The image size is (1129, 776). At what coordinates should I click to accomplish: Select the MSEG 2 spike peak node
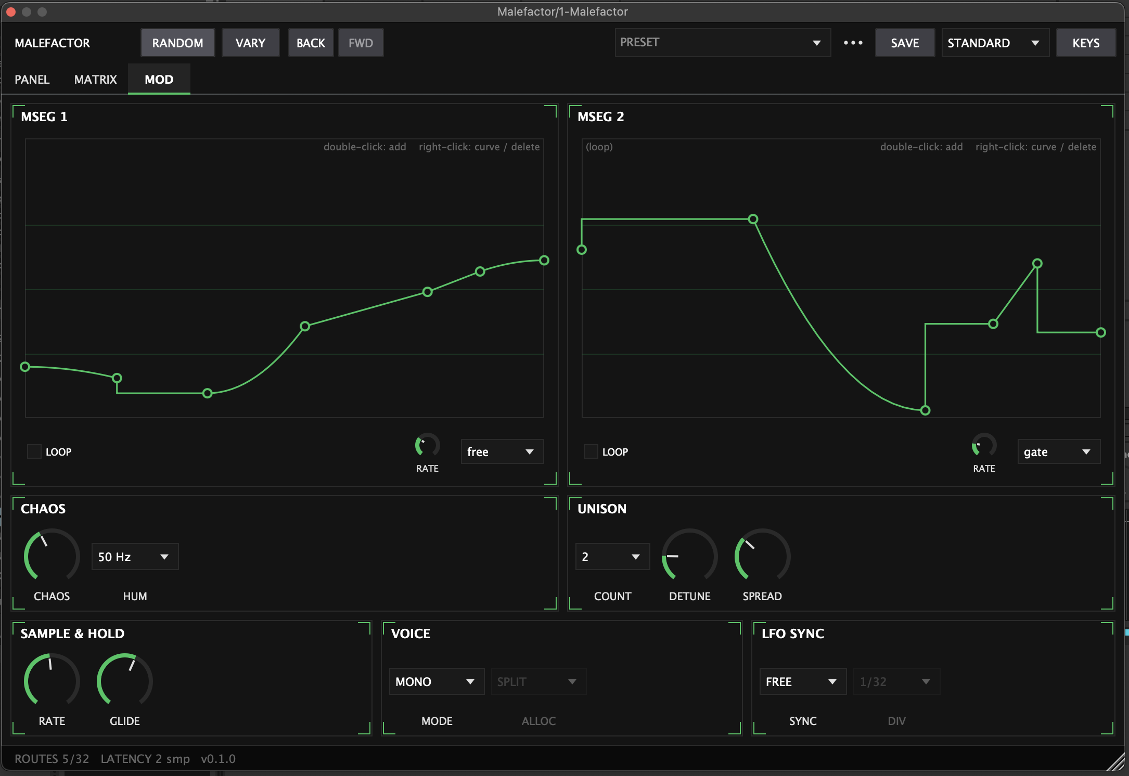[1037, 263]
